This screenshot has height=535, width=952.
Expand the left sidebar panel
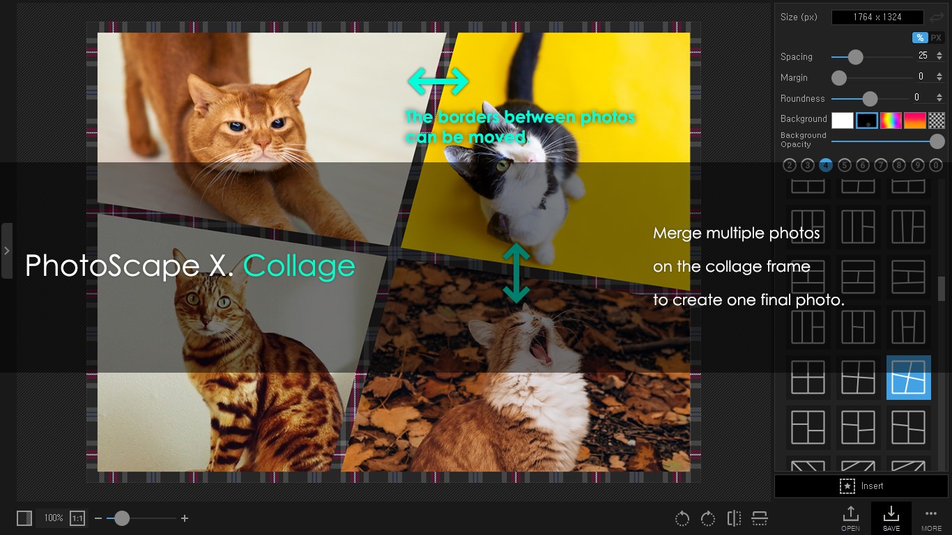point(7,251)
